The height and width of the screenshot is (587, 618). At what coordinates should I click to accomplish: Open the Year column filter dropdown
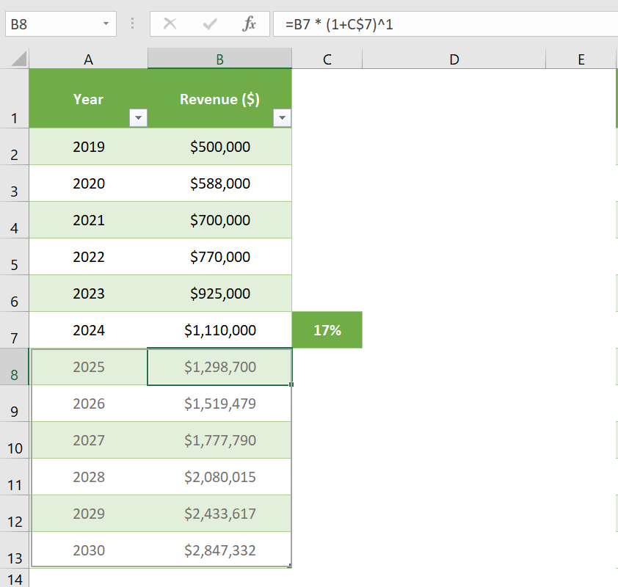[138, 117]
